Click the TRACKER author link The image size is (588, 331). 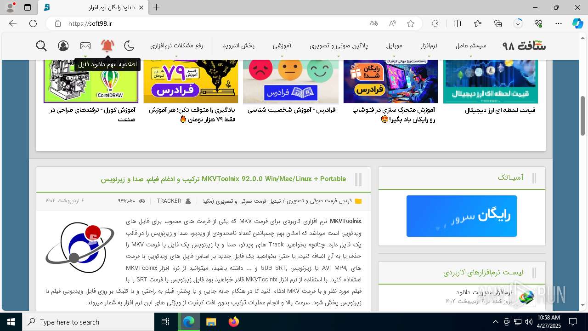(169, 201)
